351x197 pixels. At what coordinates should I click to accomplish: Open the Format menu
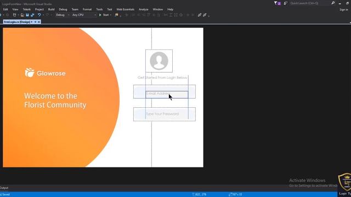coord(87,9)
